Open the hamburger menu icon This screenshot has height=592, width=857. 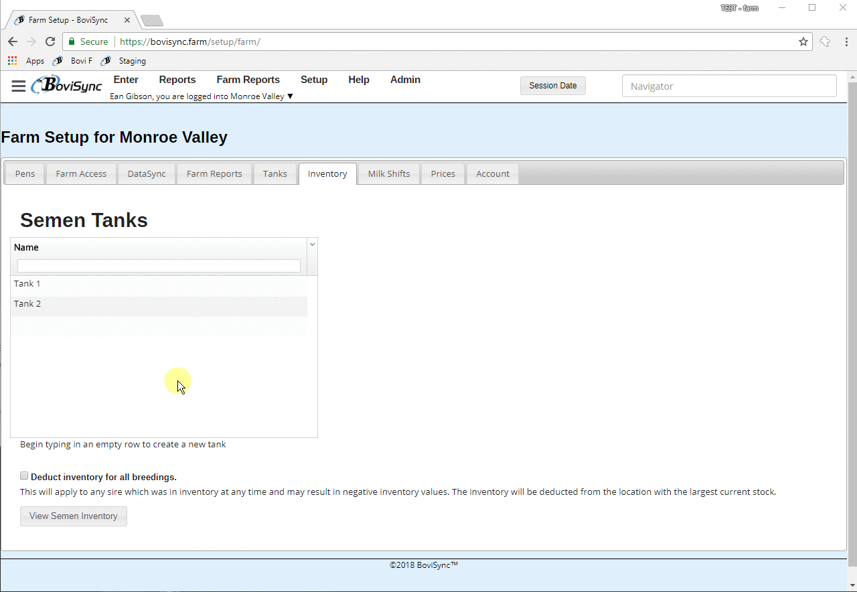(x=19, y=86)
